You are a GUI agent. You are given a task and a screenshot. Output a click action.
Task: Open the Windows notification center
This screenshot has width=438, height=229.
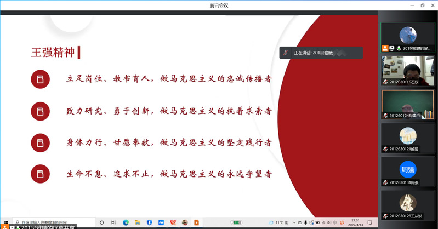(x=371, y=222)
